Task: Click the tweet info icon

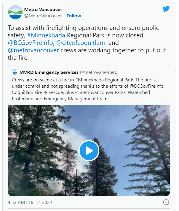Action: [166, 202]
